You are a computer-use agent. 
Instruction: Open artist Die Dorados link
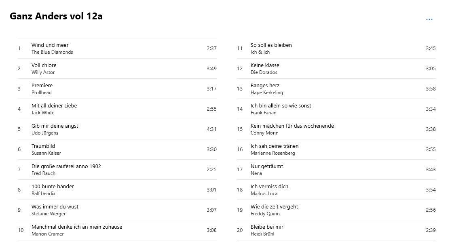pyautogui.click(x=264, y=72)
